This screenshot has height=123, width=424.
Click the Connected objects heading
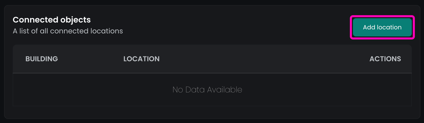click(x=52, y=20)
